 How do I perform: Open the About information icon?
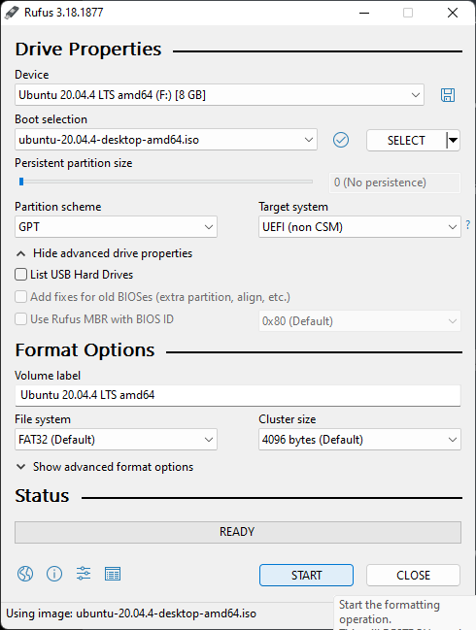(x=54, y=574)
